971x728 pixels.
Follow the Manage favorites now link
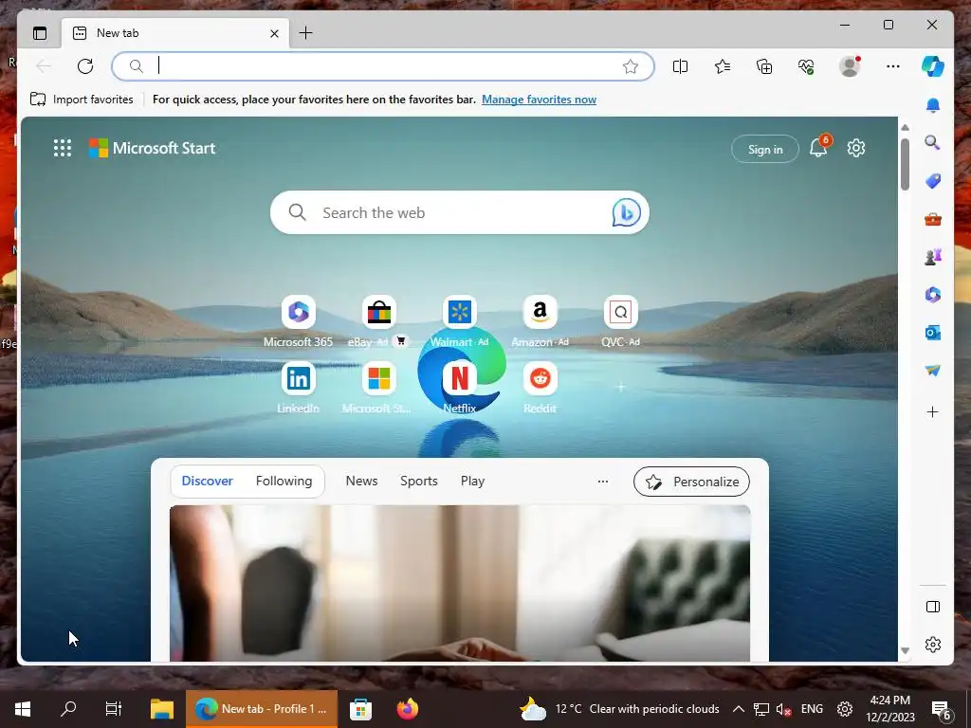click(539, 99)
